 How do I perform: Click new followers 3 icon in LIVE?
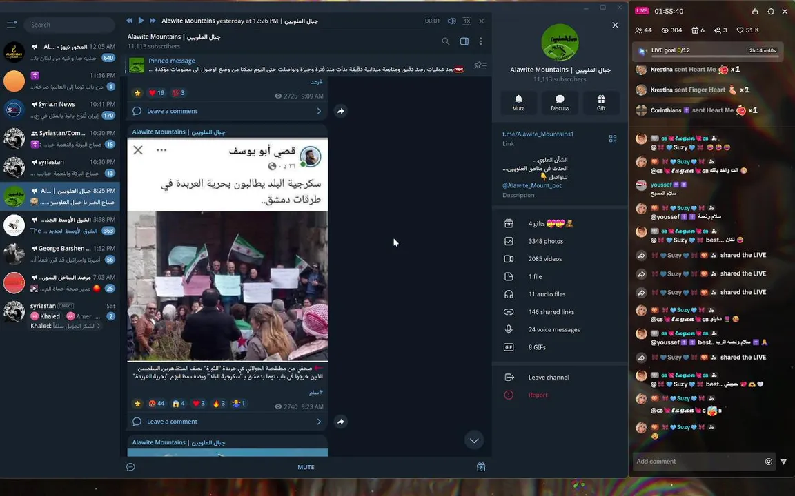coord(720,30)
